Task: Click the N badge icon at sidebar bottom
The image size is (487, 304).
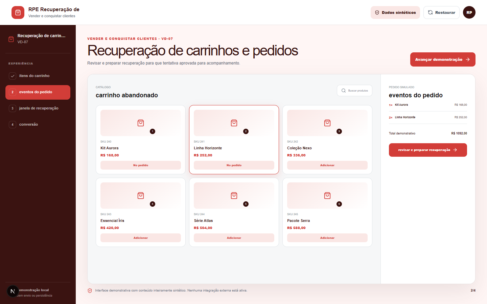Action: pos(13,291)
